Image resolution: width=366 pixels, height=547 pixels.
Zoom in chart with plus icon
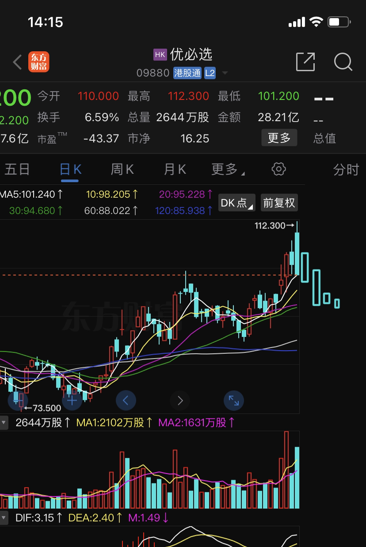click(72, 401)
